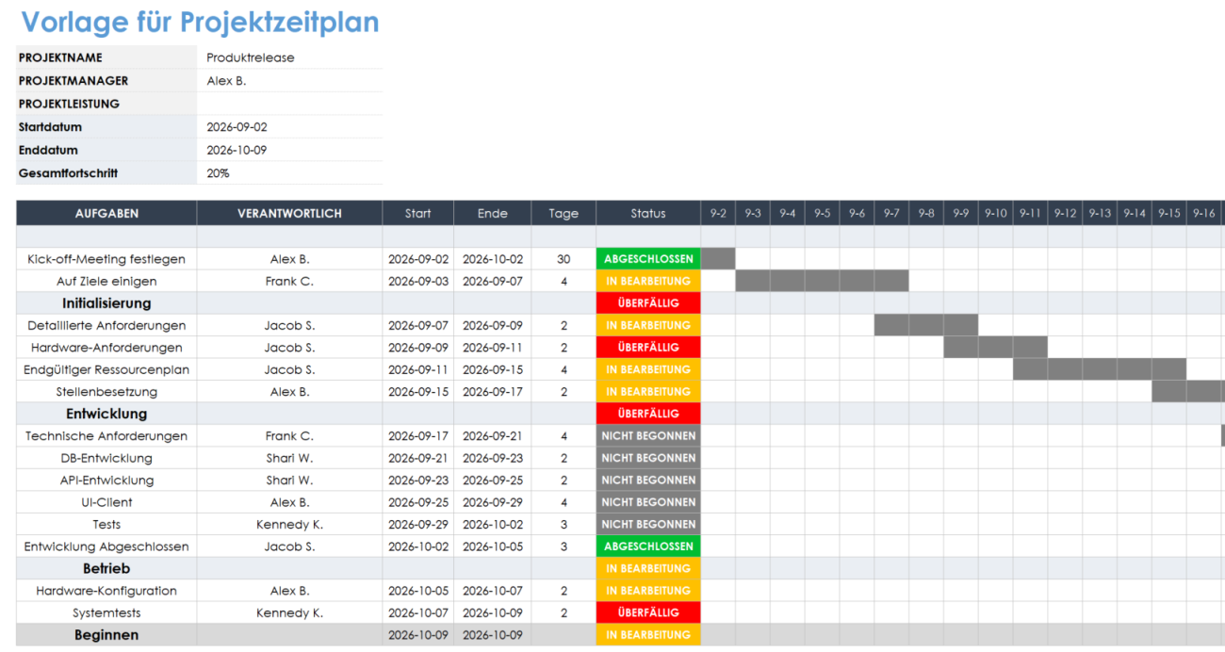Select NICHT BEGONNEN status for DB-Entwicklung
Viewport: 1225px width, 652px height.
pos(648,458)
